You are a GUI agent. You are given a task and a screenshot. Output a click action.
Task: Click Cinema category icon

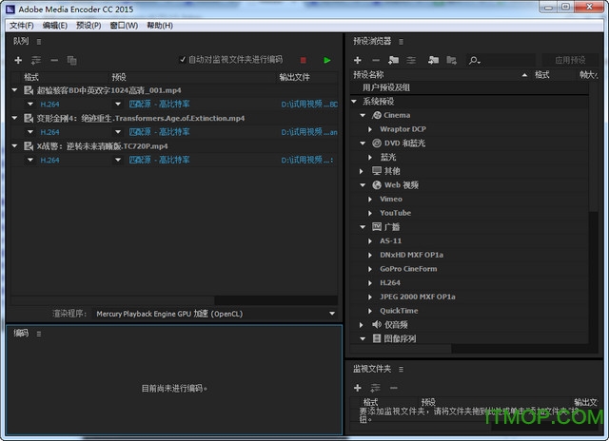(x=377, y=115)
